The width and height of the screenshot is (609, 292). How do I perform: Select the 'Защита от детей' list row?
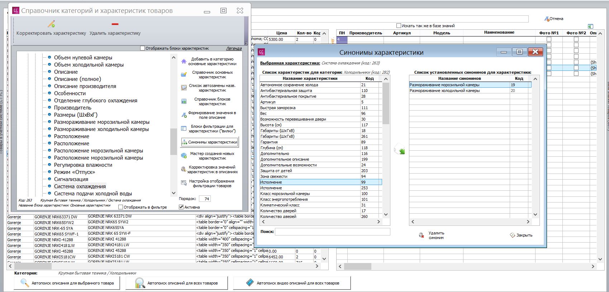point(321,171)
